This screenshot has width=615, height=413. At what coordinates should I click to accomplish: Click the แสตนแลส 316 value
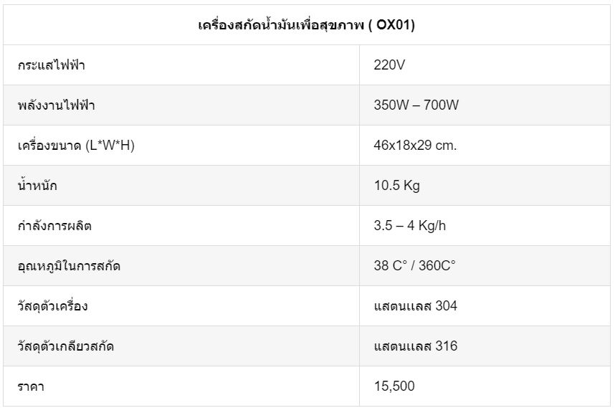[x=416, y=346]
